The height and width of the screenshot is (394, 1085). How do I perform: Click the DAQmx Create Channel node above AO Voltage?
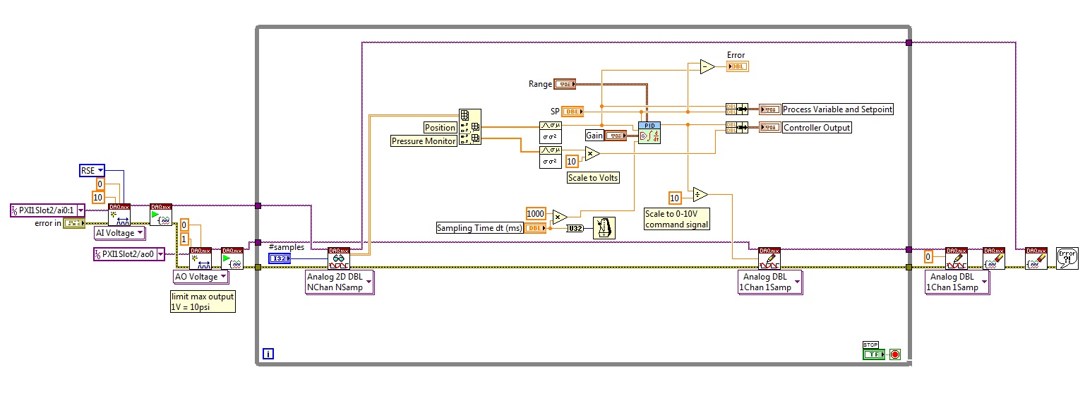tap(200, 258)
